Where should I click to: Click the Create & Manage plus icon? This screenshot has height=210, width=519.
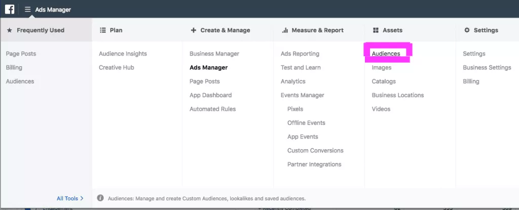click(194, 30)
